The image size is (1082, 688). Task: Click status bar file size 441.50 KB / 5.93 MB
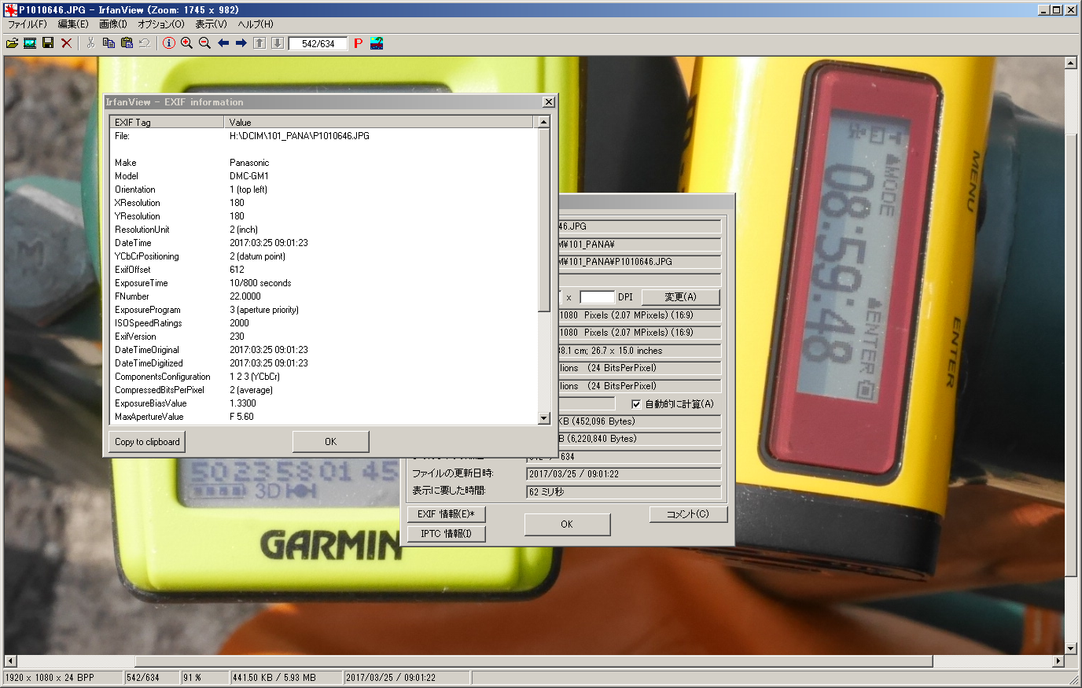click(286, 678)
